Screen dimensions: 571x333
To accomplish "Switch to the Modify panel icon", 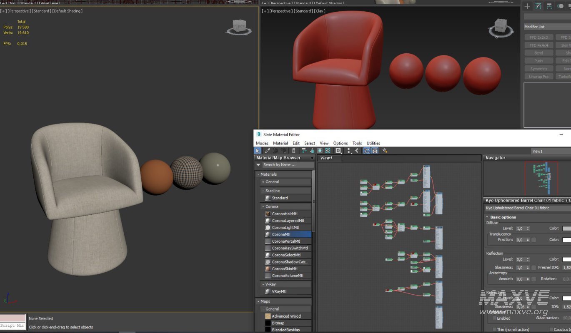I will pyautogui.click(x=538, y=6).
